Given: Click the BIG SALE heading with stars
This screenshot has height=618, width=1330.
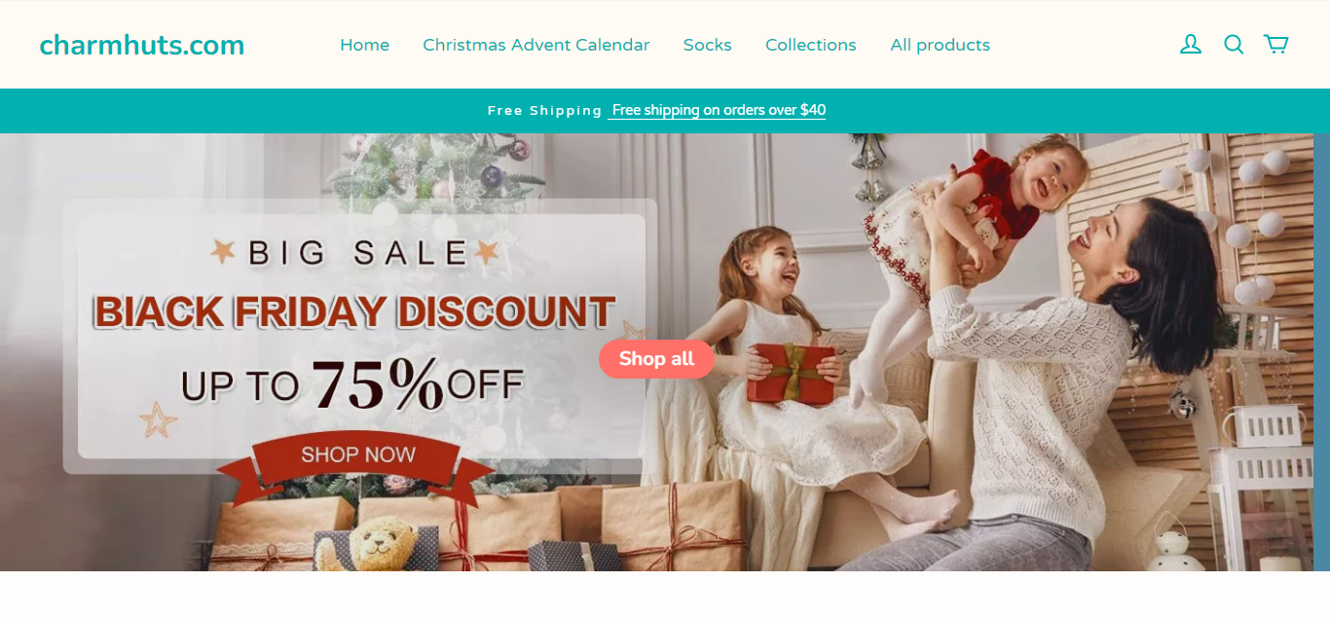Looking at the screenshot, I should pos(355,253).
